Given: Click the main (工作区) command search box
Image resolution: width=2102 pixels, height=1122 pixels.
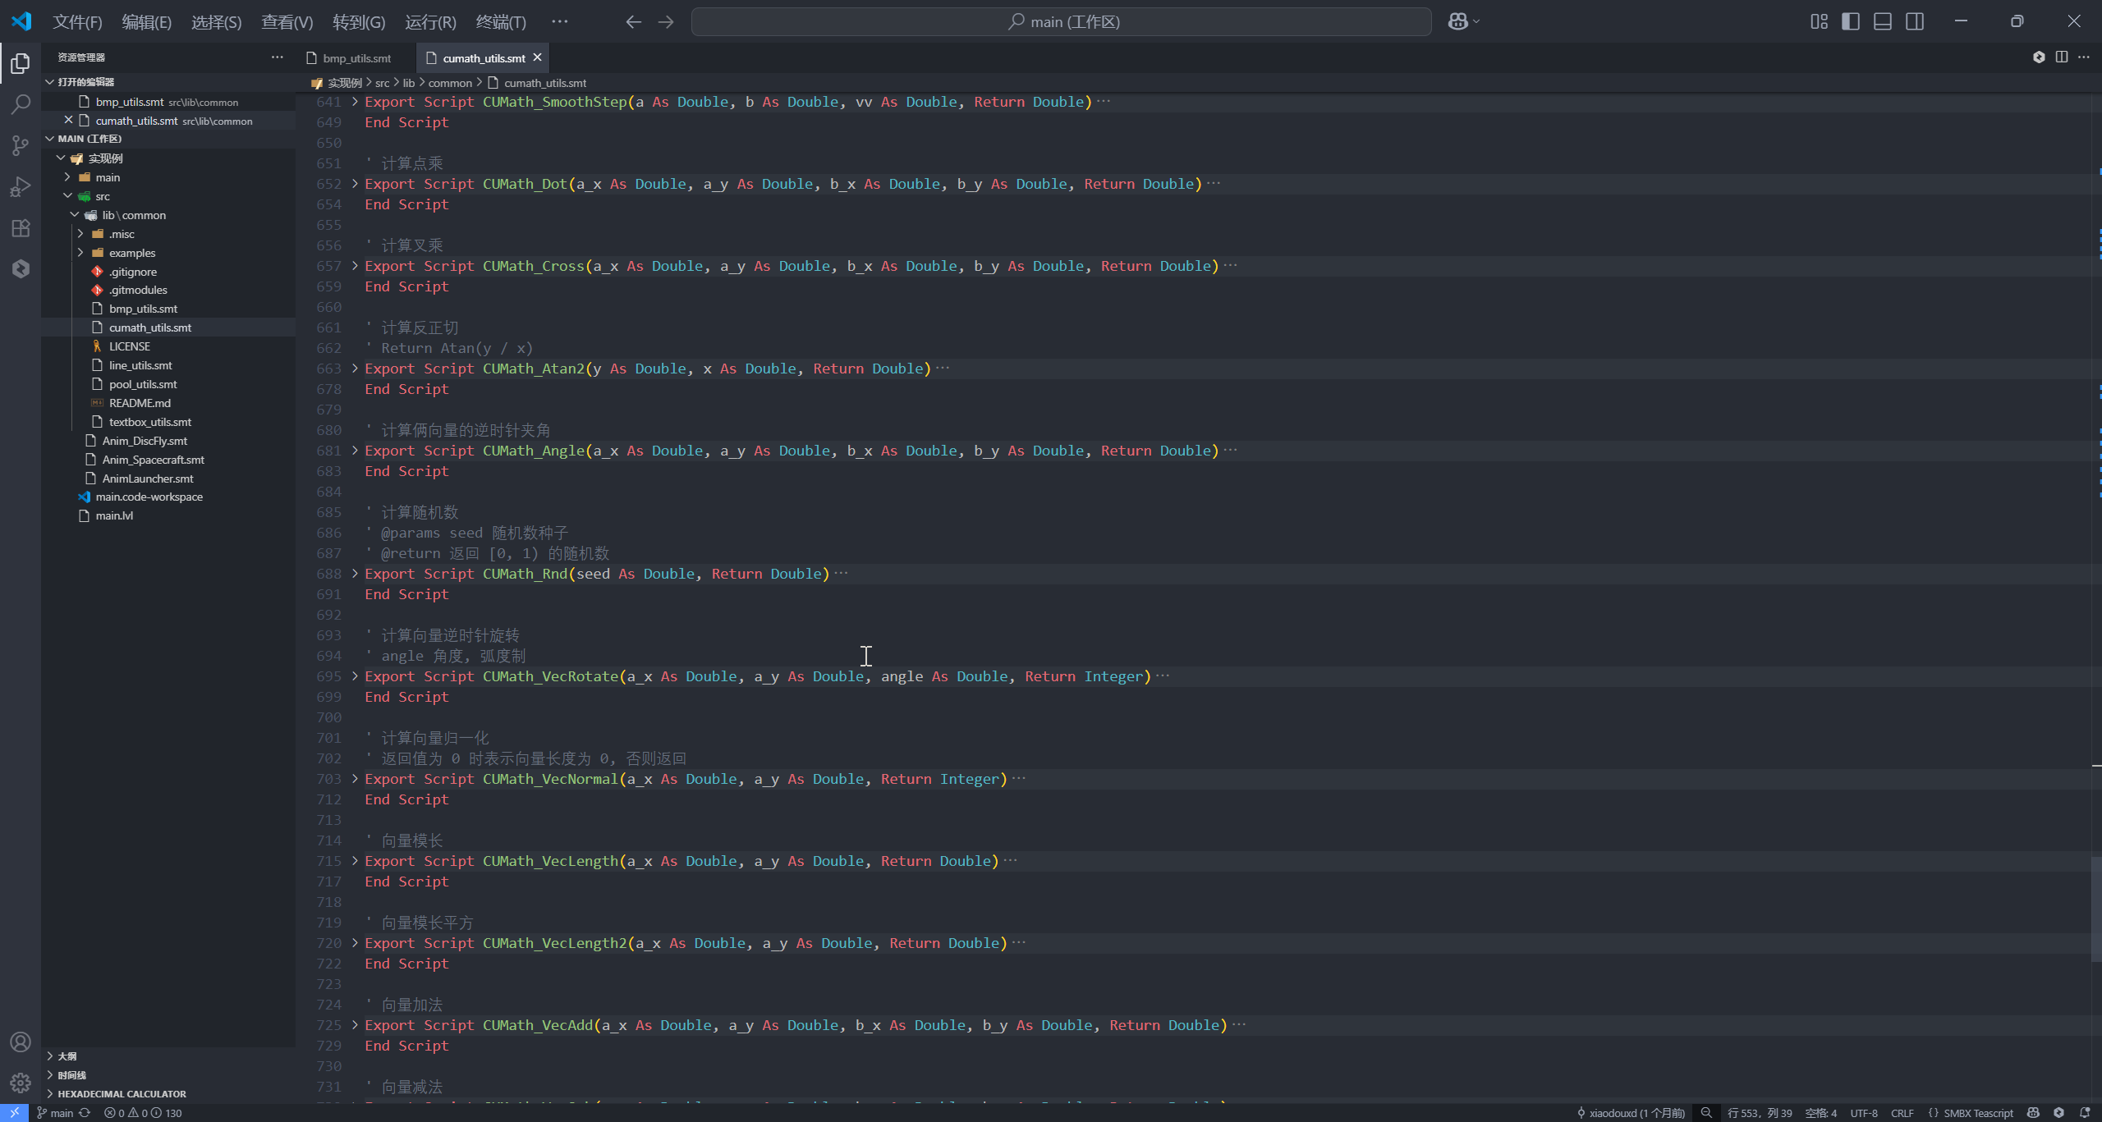Looking at the screenshot, I should pos(1062,22).
